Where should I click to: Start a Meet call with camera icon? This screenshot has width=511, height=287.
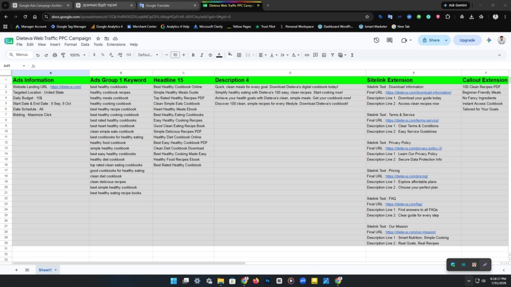point(404,40)
